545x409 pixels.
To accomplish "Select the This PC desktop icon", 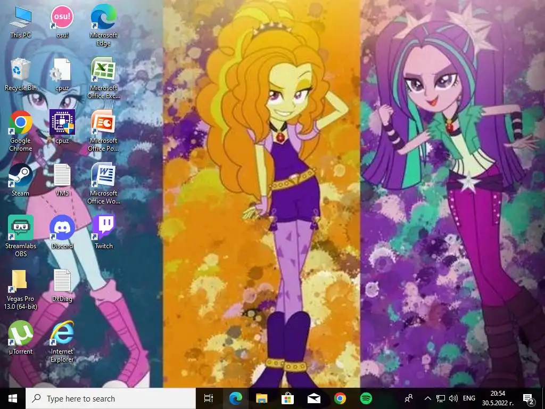I will (21, 21).
